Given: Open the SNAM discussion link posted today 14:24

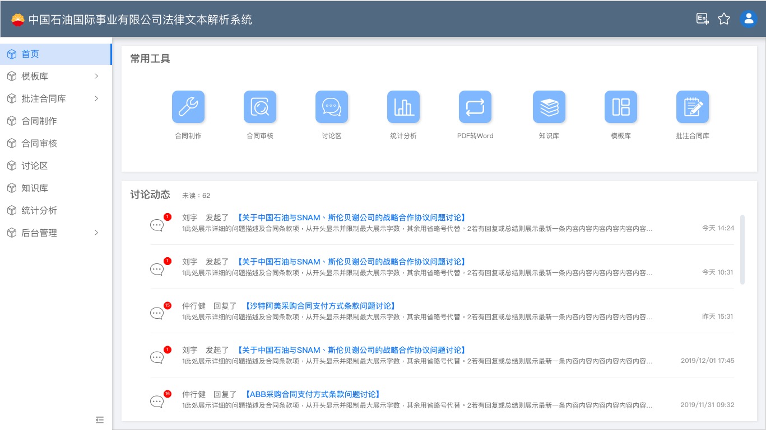Looking at the screenshot, I should click(x=351, y=218).
